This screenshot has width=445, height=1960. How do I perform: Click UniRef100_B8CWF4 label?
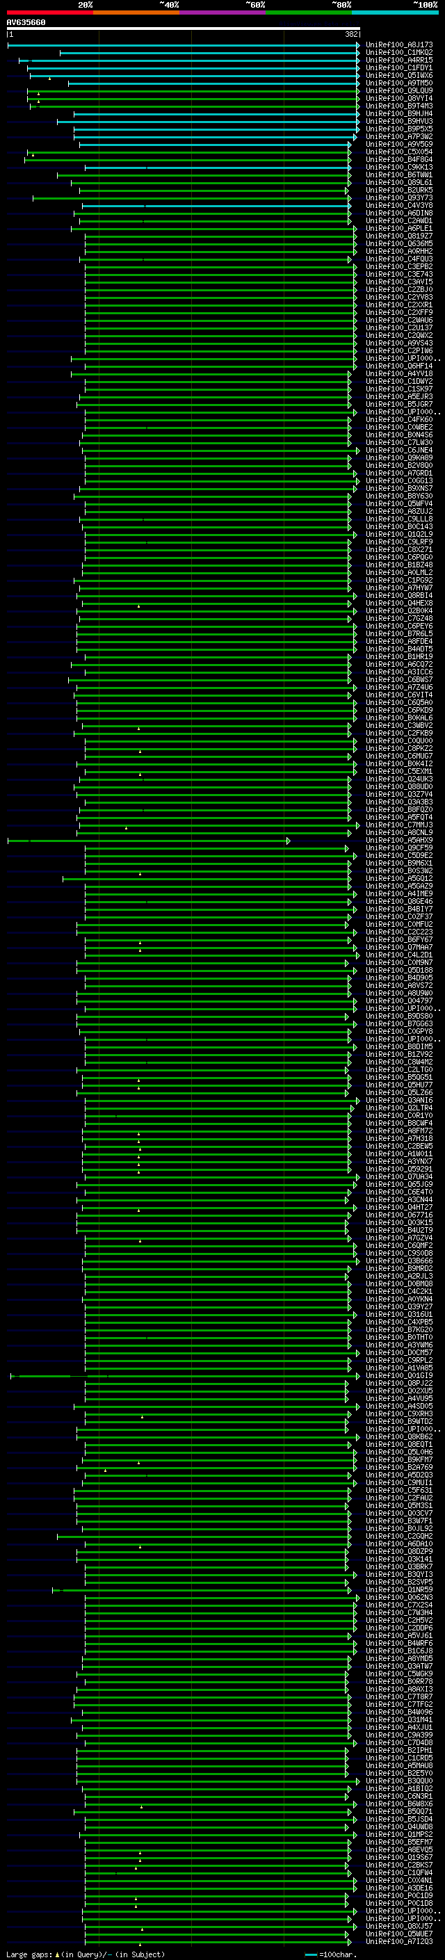399,1123
